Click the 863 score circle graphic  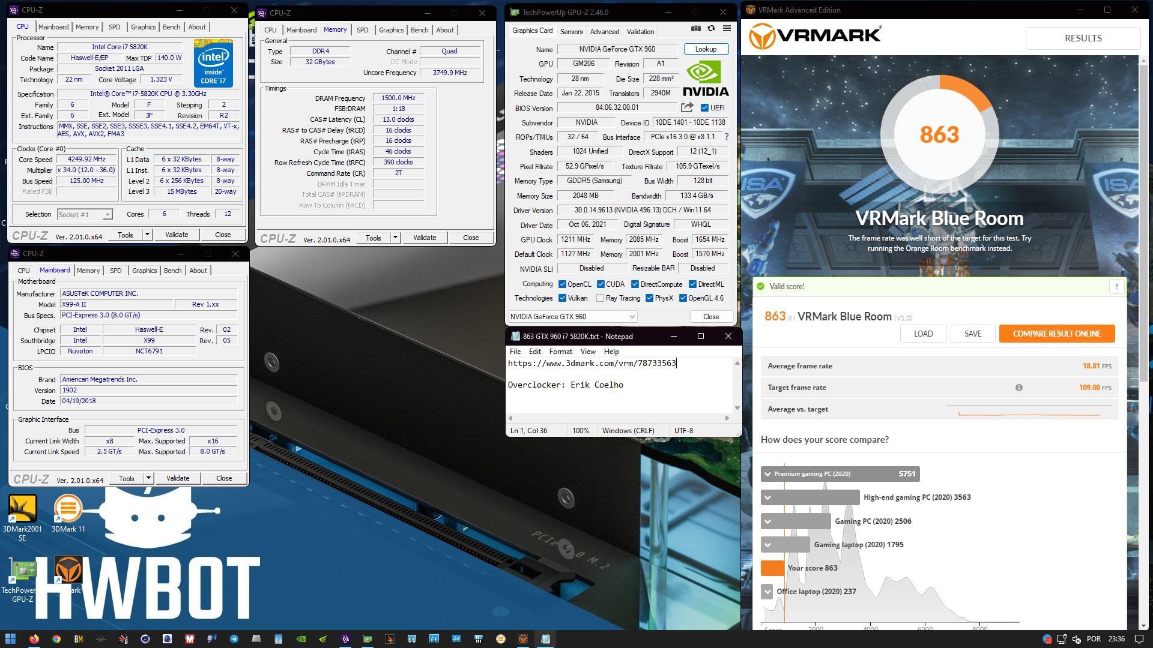[x=939, y=134]
